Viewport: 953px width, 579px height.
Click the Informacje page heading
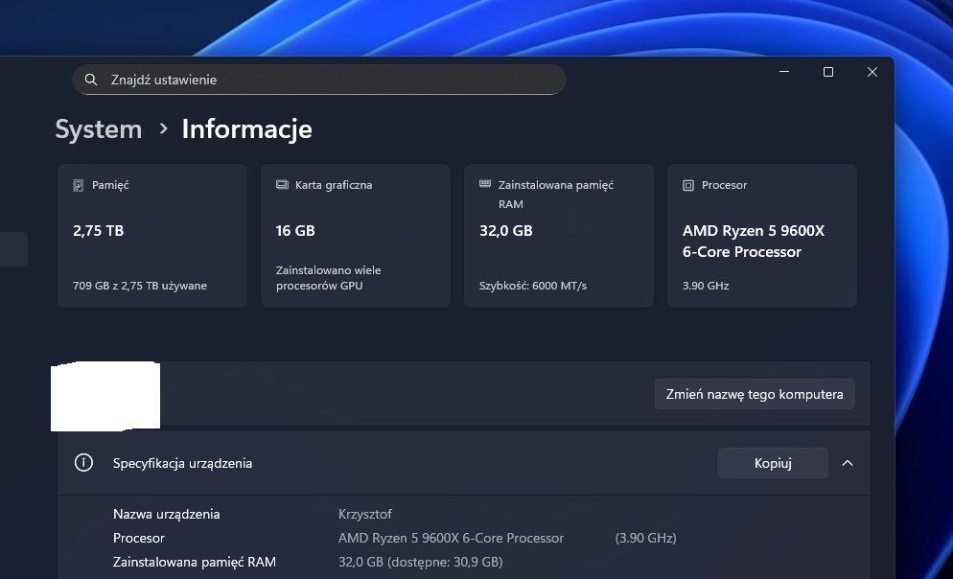click(246, 128)
